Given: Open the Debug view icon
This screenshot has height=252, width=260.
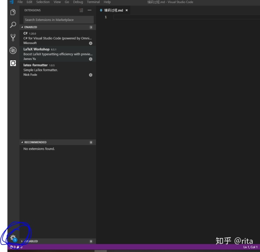Looking at the screenshot, I should coord(13,50).
